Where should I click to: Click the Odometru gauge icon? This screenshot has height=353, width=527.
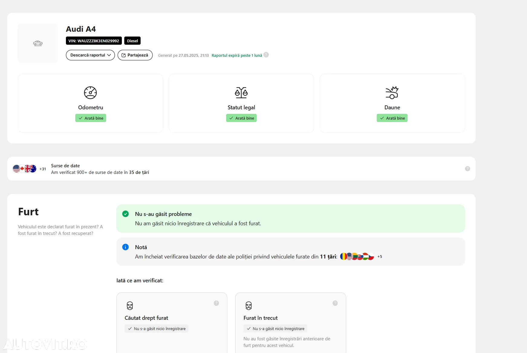point(90,93)
